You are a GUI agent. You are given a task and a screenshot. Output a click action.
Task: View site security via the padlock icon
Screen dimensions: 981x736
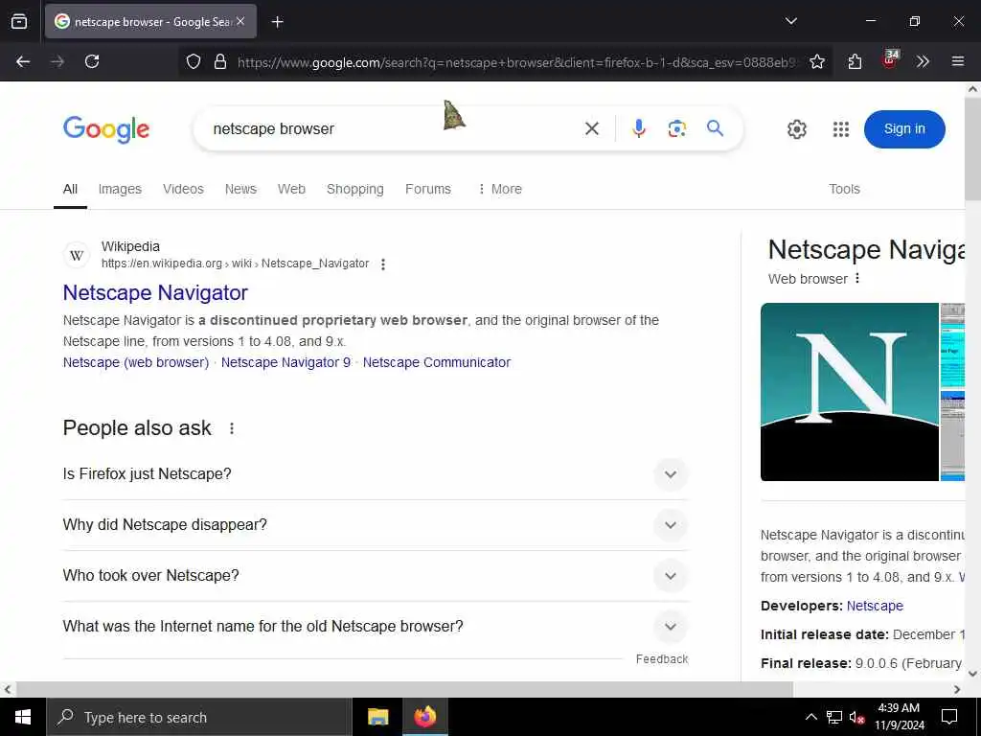point(220,61)
